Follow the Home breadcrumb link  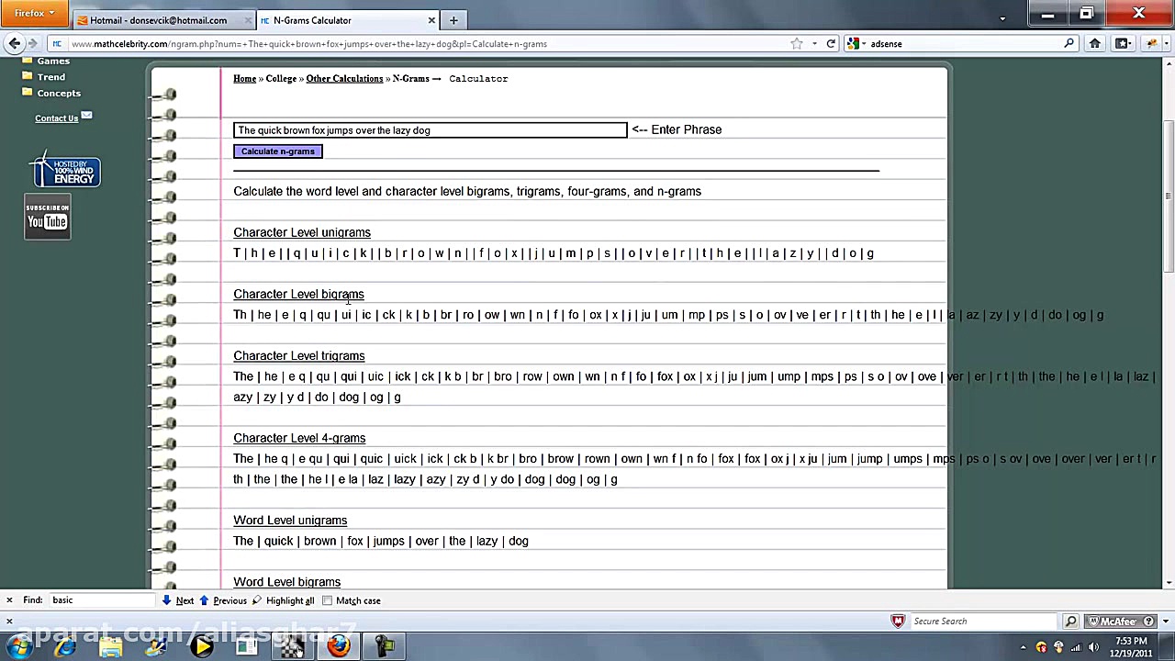click(245, 79)
